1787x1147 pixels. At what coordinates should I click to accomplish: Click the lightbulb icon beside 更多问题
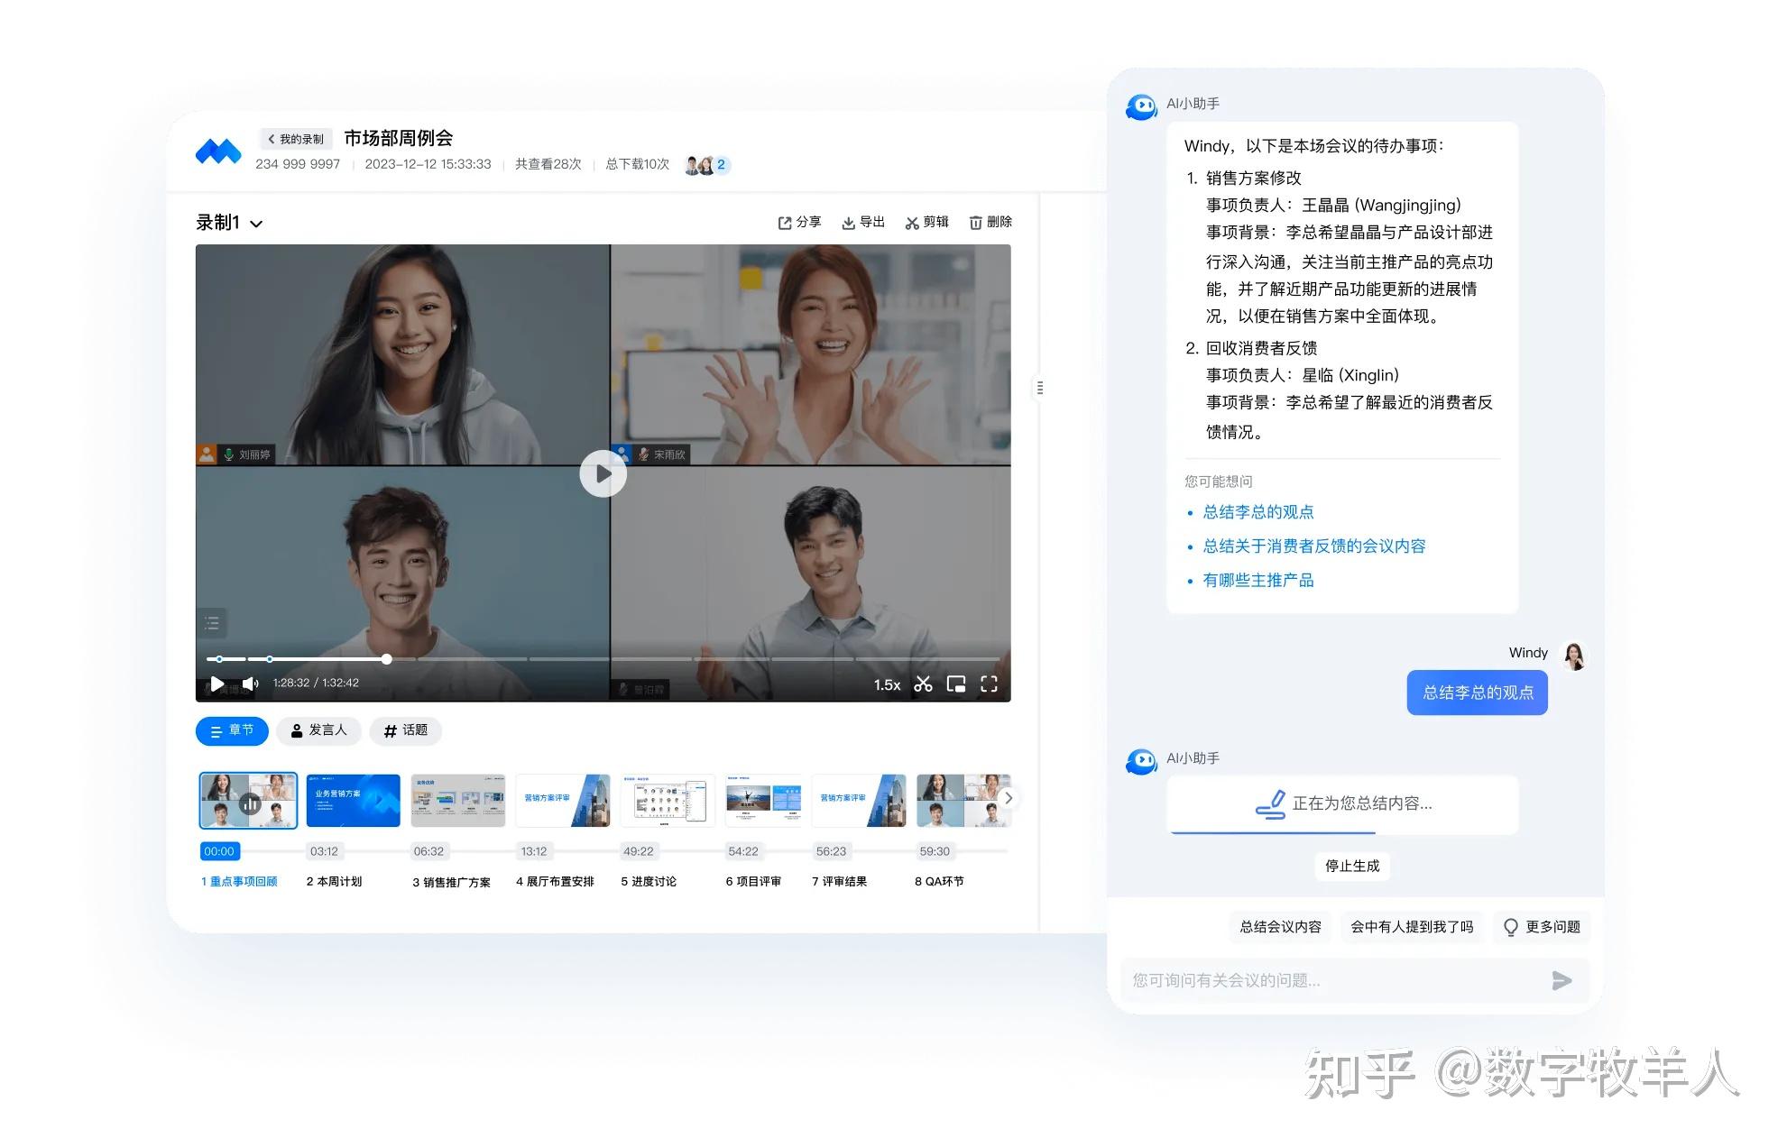pos(1511,927)
